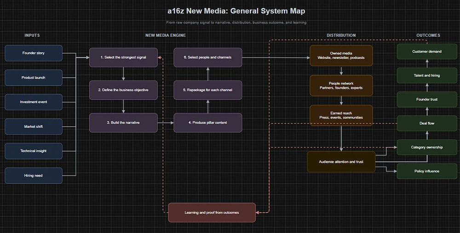The width and height of the screenshot is (460, 233).
Task: Click '4. Produce pillar content' node
Action: [x=208, y=123]
